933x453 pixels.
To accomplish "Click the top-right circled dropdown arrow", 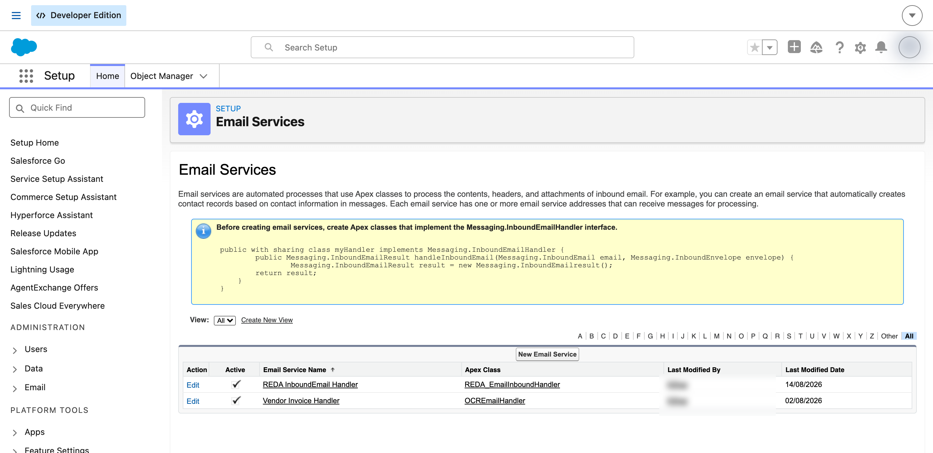I will click(x=912, y=16).
